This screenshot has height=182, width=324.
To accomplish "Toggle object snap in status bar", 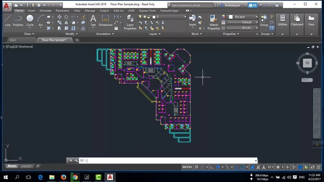I will (x=242, y=167).
